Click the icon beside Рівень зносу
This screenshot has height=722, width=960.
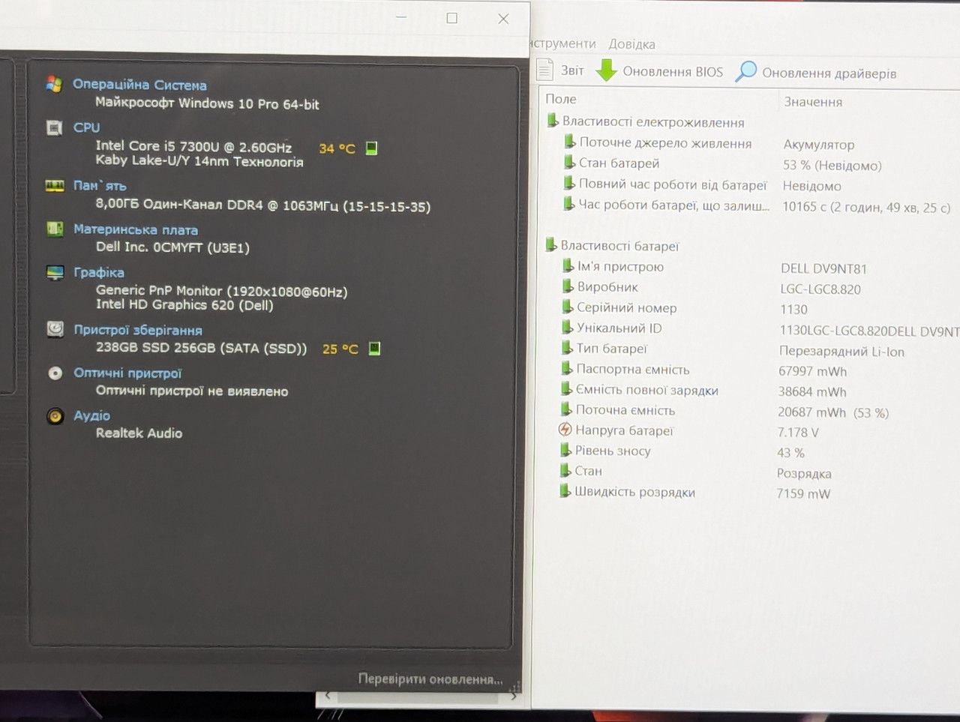tap(565, 450)
